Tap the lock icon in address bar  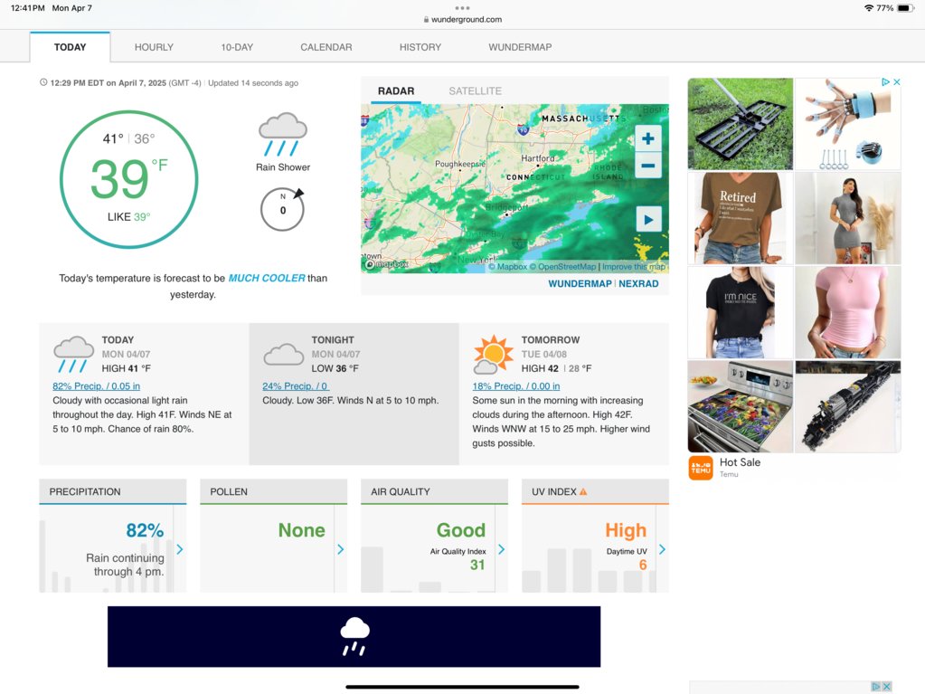click(426, 20)
